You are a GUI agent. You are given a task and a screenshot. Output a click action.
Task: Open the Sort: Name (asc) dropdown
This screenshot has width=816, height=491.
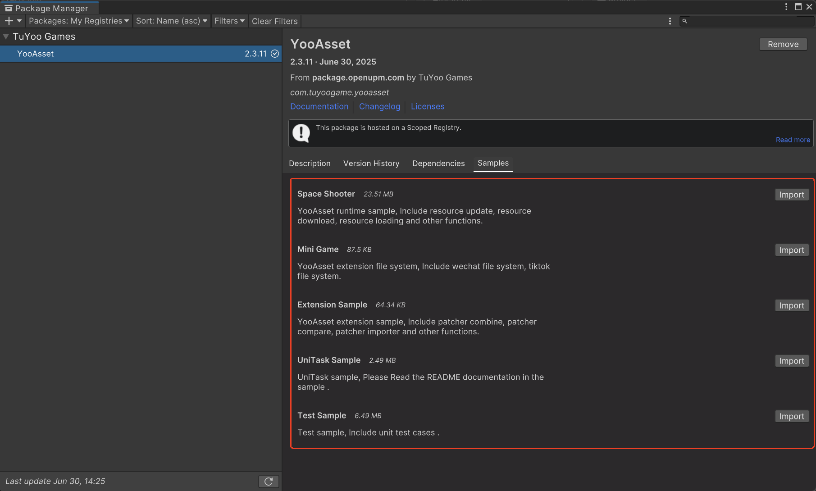coord(172,21)
